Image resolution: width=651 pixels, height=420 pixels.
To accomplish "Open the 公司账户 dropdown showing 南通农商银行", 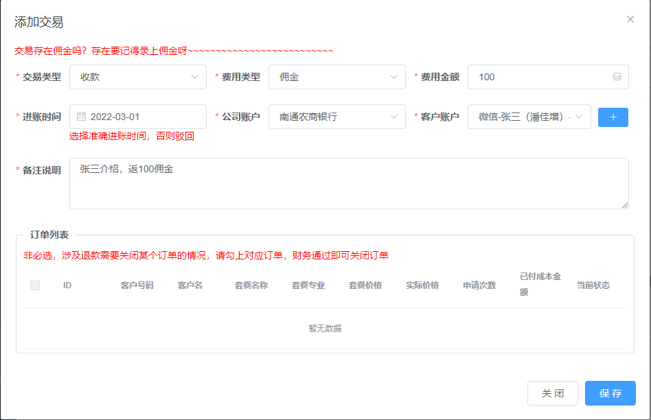I will click(330, 117).
